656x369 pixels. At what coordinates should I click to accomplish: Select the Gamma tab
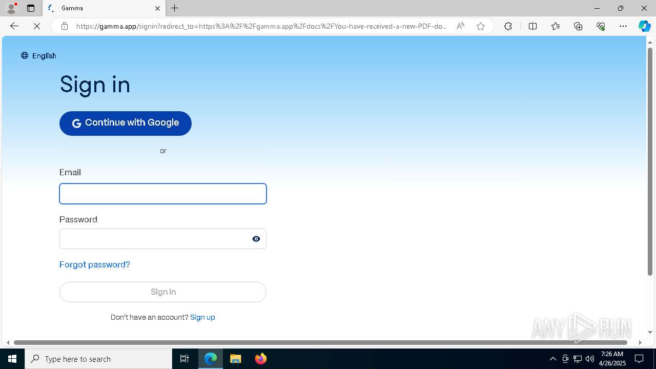coord(104,8)
